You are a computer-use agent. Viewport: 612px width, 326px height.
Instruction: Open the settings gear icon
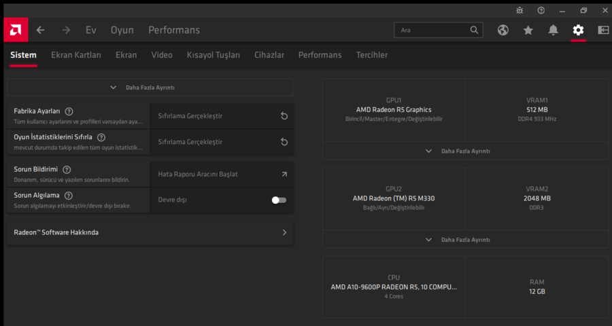[x=578, y=30]
